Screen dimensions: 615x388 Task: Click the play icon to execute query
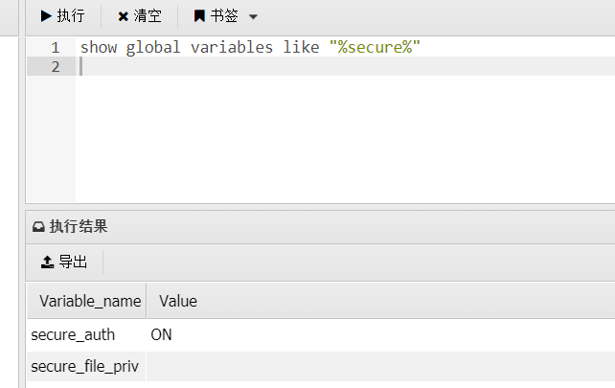[x=46, y=16]
